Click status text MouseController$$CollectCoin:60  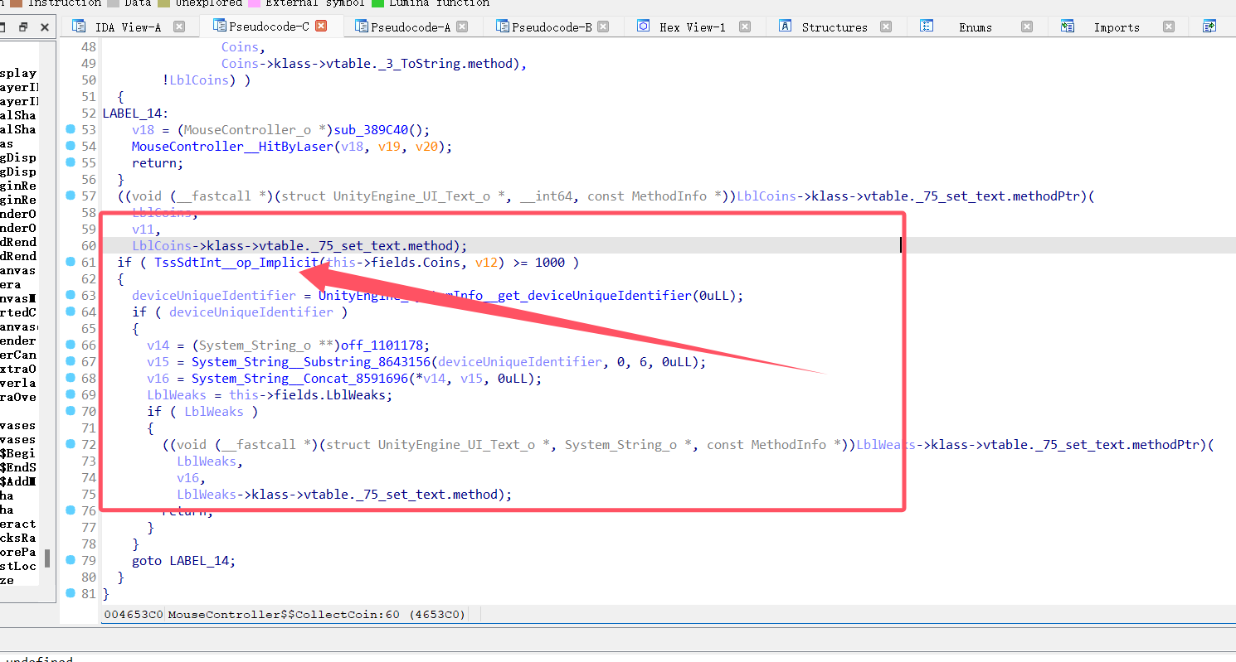click(x=284, y=615)
